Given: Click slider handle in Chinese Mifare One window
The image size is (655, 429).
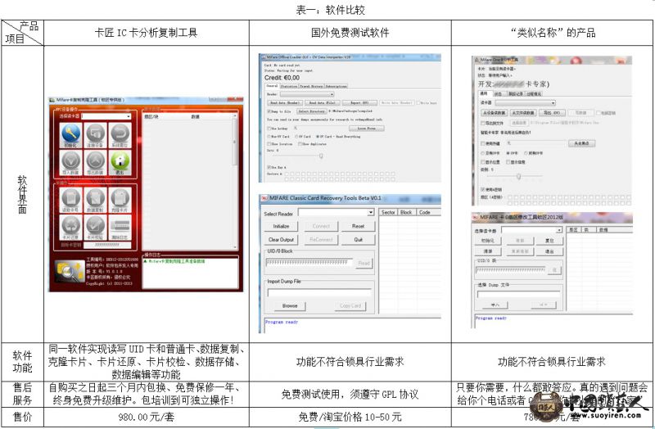Looking at the screenshot, I should [x=518, y=177].
